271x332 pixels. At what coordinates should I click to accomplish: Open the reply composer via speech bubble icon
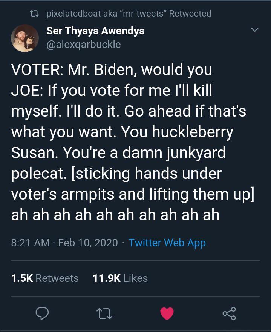point(43,314)
